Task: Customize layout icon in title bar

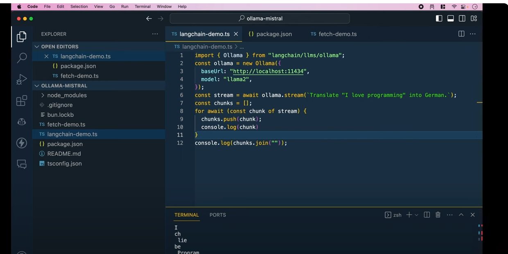Action: click(474, 18)
